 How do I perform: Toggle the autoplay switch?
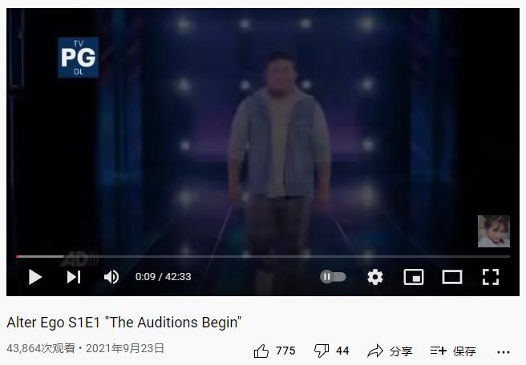click(333, 277)
